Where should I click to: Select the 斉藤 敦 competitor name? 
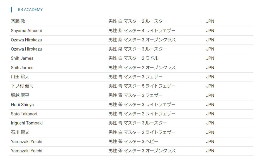point(18,21)
